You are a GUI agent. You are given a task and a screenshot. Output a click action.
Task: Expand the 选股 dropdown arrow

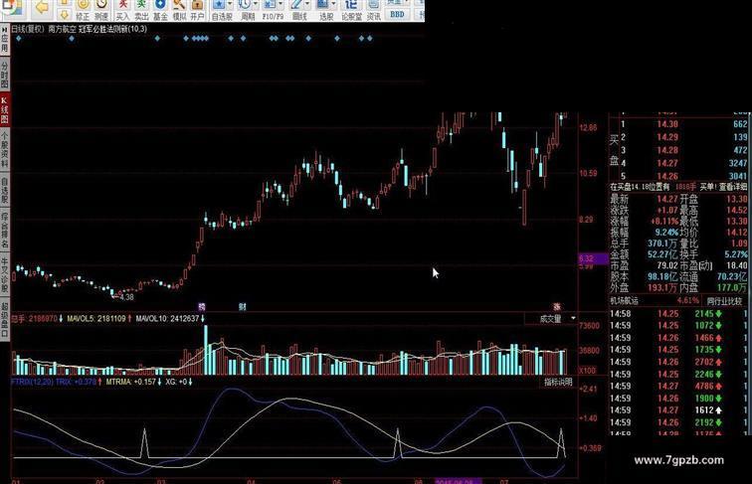coord(334,5)
